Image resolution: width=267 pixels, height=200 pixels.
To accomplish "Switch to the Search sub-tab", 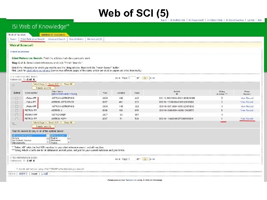I will [x=13, y=39].
